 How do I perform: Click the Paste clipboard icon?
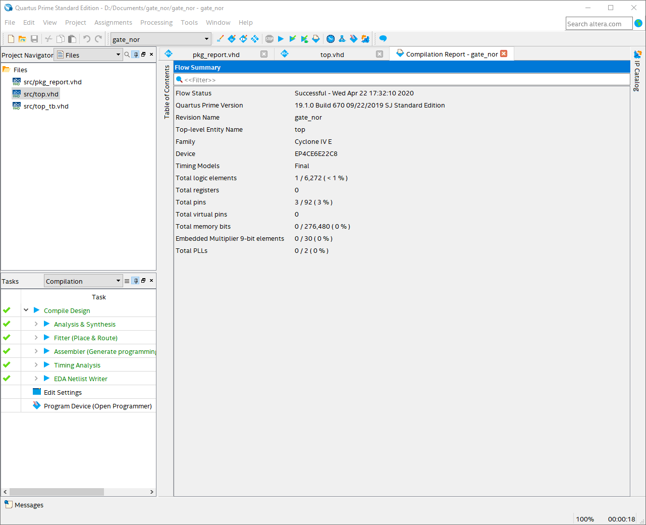click(72, 39)
